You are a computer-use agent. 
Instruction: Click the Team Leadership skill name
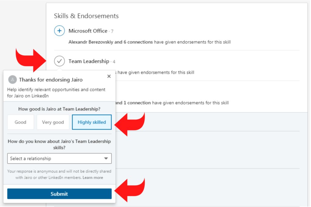click(x=88, y=61)
